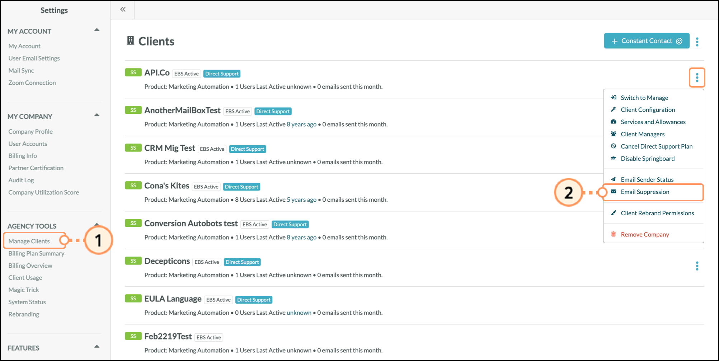This screenshot has width=719, height=361.
Task: Click '8 years ago' link for AnotherMailBoxTest
Action: point(301,124)
